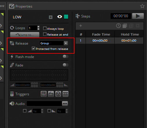Add a new step with plus icon
147x128 pixels.
[x=81, y=26]
